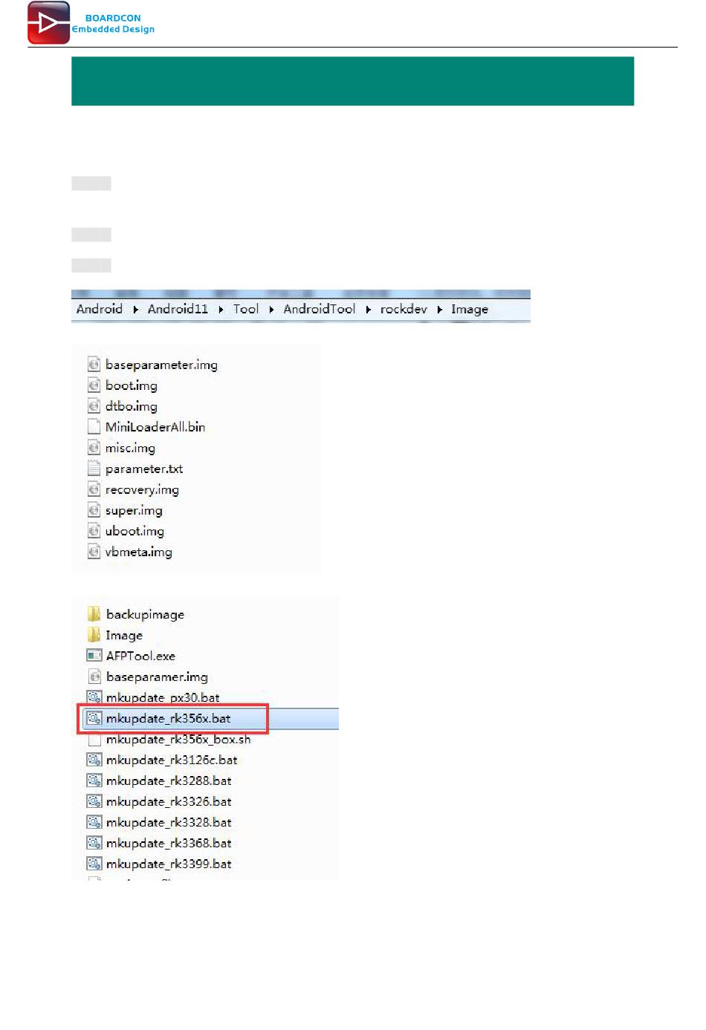The width and height of the screenshot is (706, 1030).
Task: Click the dtbo.img file icon
Action: [94, 406]
